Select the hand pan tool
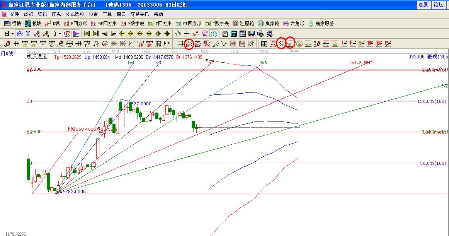Viewport: 449px width, 236px height. pyautogui.click(x=178, y=34)
